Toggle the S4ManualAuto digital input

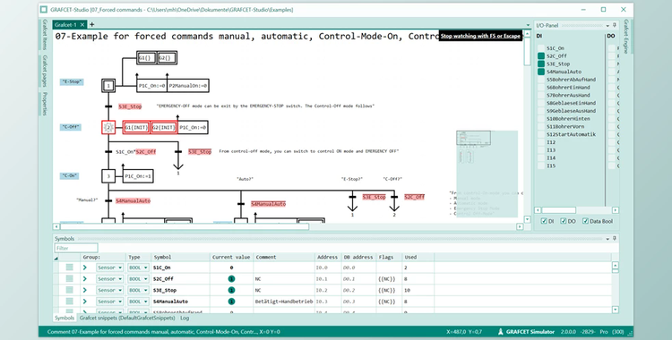point(541,72)
